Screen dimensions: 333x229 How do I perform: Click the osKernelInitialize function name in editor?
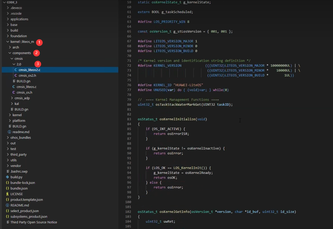click(177, 119)
